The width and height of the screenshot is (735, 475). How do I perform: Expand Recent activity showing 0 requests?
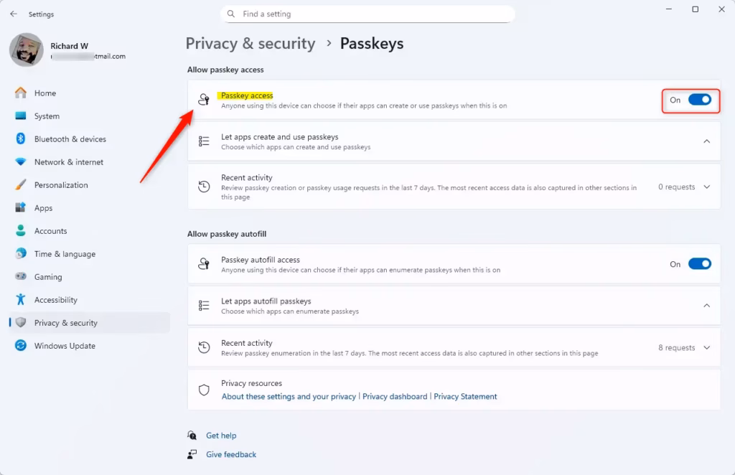click(x=706, y=187)
